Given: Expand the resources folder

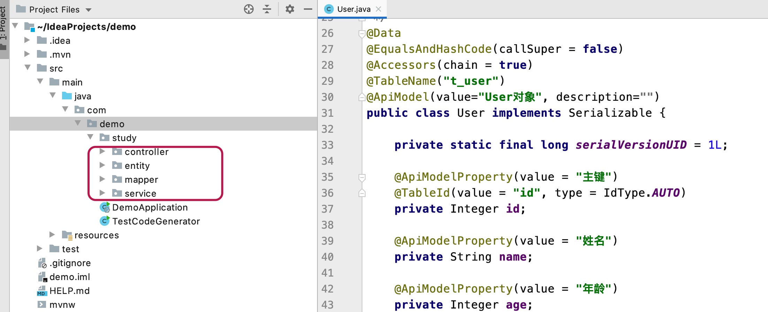Looking at the screenshot, I should 52,235.
